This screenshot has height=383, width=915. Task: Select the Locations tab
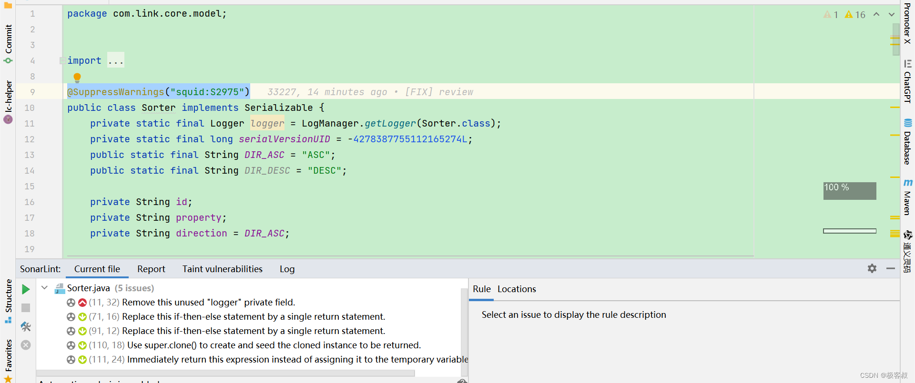pyautogui.click(x=517, y=289)
